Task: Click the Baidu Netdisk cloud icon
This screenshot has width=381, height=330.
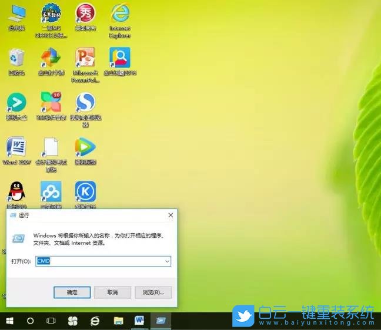Action: click(51, 192)
